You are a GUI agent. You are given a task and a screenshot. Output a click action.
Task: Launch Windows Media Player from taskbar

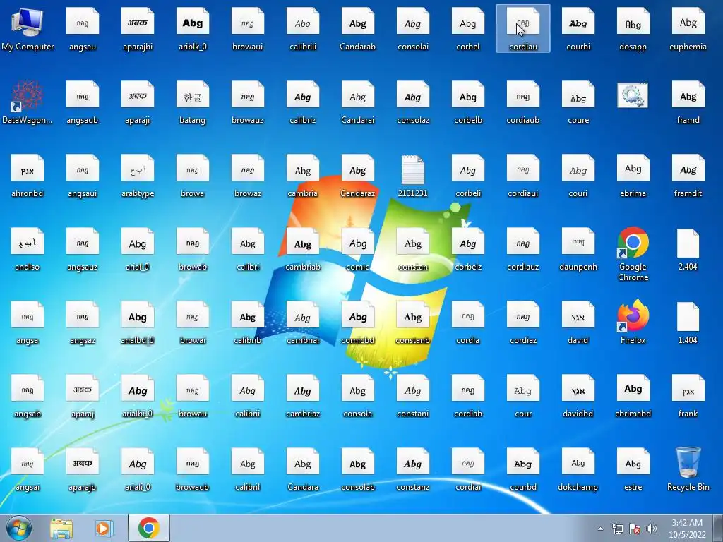(x=104, y=528)
